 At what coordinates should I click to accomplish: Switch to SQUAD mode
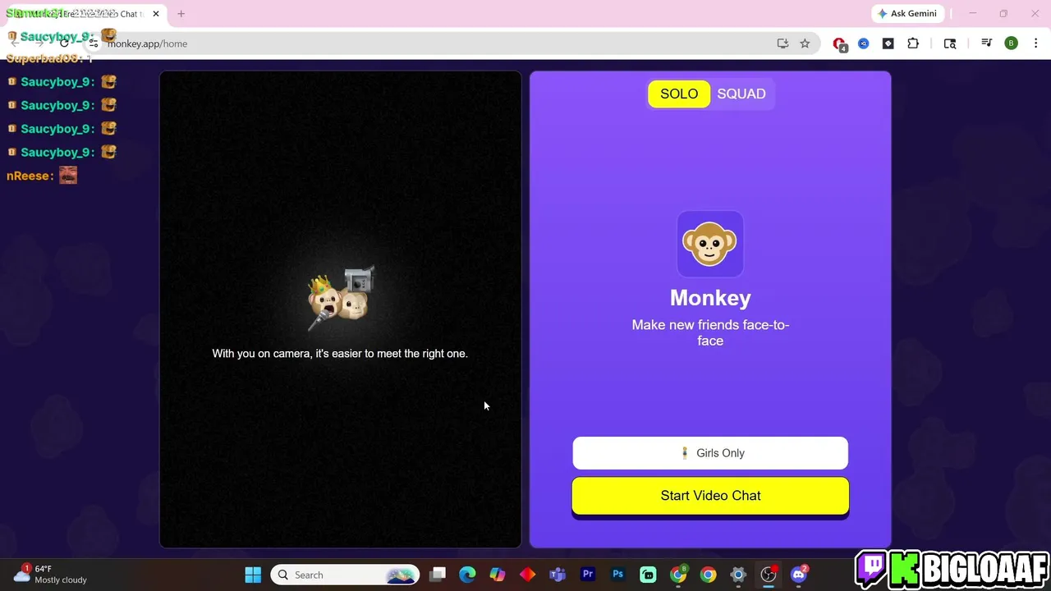point(741,94)
